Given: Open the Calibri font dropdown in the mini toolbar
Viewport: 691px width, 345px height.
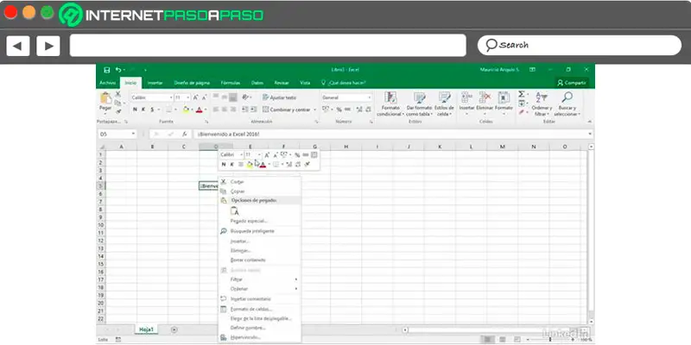Looking at the screenshot, I should (241, 155).
